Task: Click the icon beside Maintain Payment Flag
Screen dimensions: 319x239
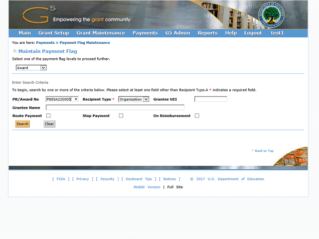Action: pos(14,51)
